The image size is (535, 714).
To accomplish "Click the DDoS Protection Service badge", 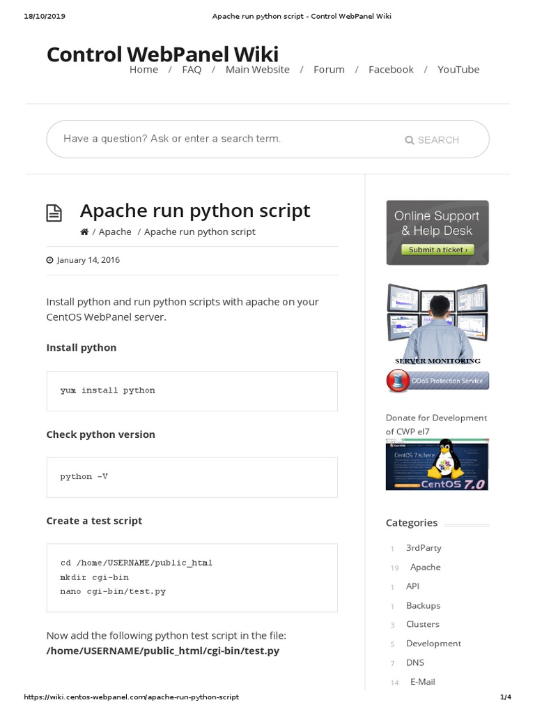I will (437, 381).
